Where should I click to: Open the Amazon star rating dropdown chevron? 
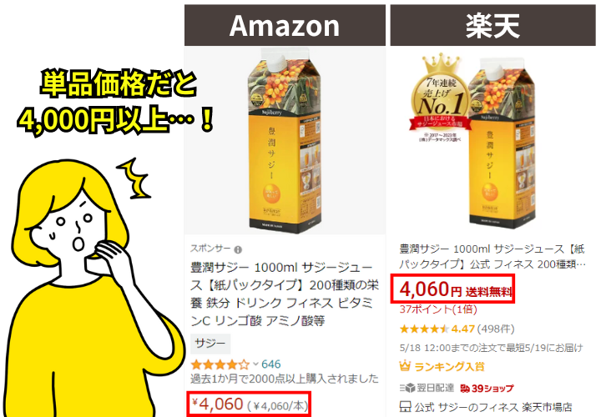tap(255, 364)
